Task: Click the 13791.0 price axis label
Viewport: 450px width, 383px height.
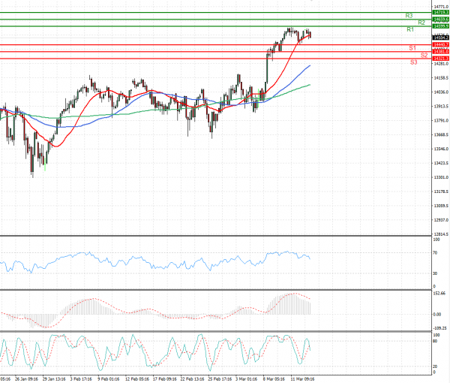Action: coord(441,120)
